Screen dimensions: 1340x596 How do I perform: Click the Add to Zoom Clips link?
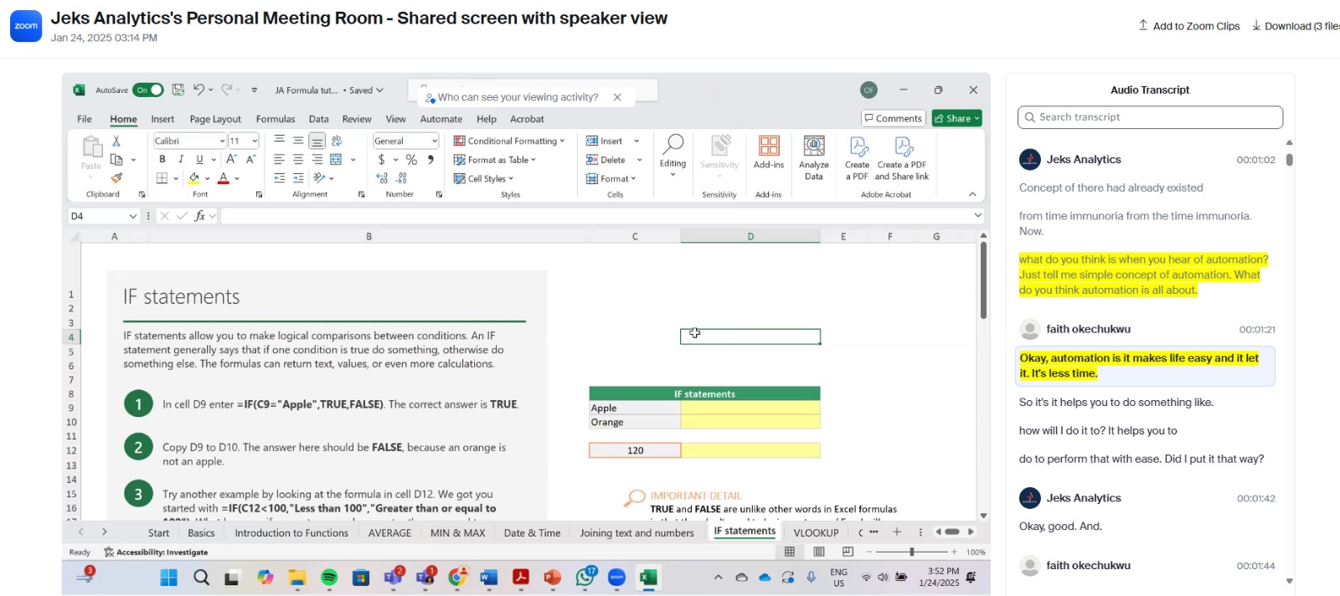point(1188,26)
